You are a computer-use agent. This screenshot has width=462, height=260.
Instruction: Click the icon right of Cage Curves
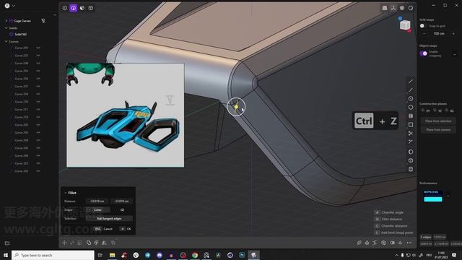click(x=43, y=21)
